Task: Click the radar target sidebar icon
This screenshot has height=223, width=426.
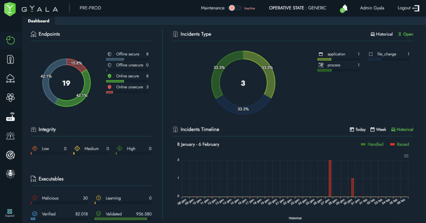Action: (x=10, y=155)
